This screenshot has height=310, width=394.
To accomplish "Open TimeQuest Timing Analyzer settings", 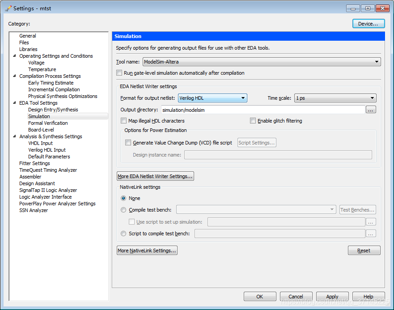I will 48,170.
